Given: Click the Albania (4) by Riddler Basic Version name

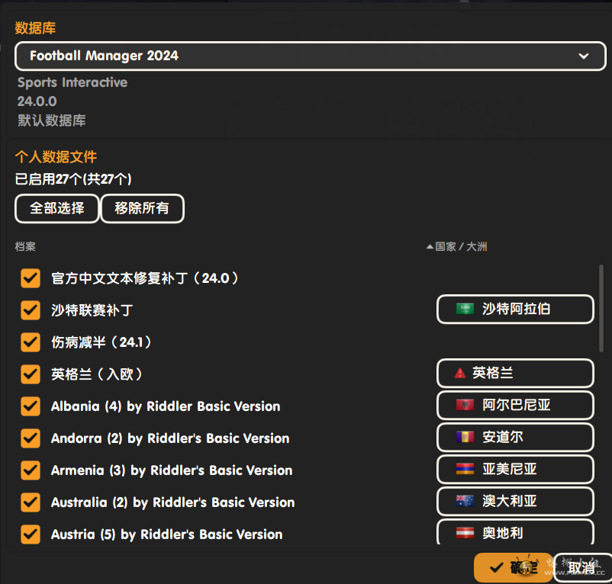Looking at the screenshot, I should [x=166, y=406].
